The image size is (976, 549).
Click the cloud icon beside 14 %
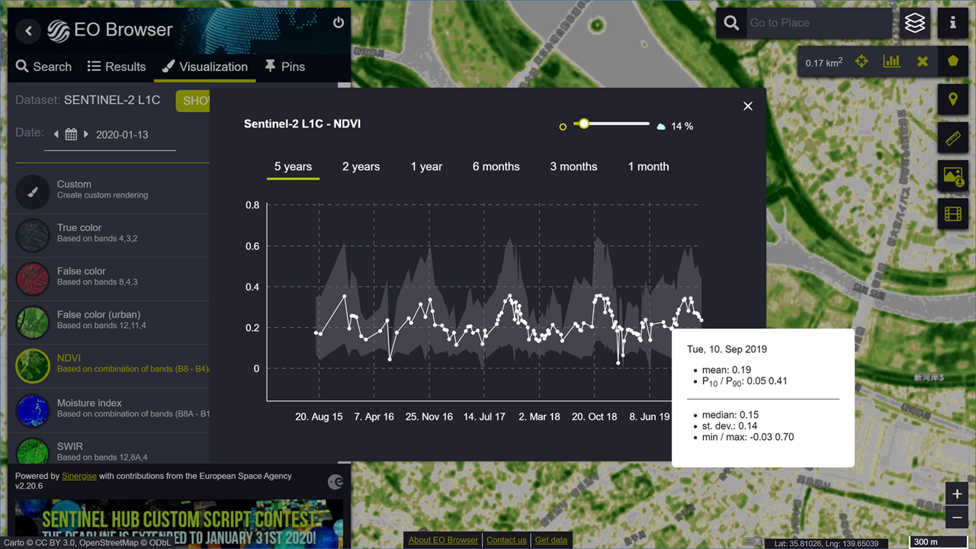[x=661, y=126]
